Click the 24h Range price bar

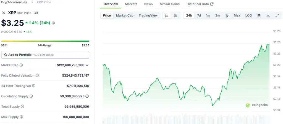pos(45,41)
